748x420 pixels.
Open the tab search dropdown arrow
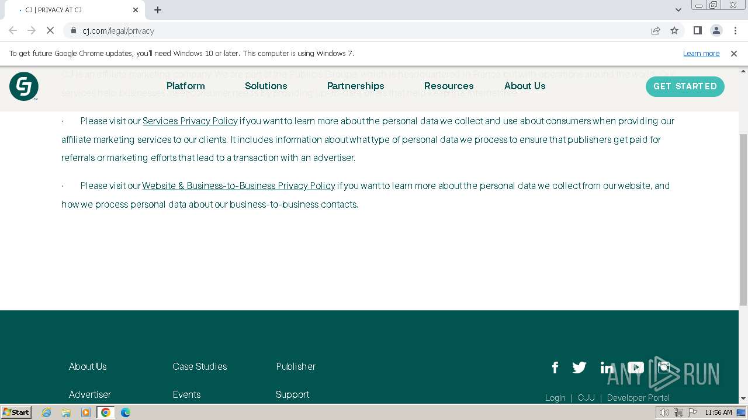click(678, 10)
